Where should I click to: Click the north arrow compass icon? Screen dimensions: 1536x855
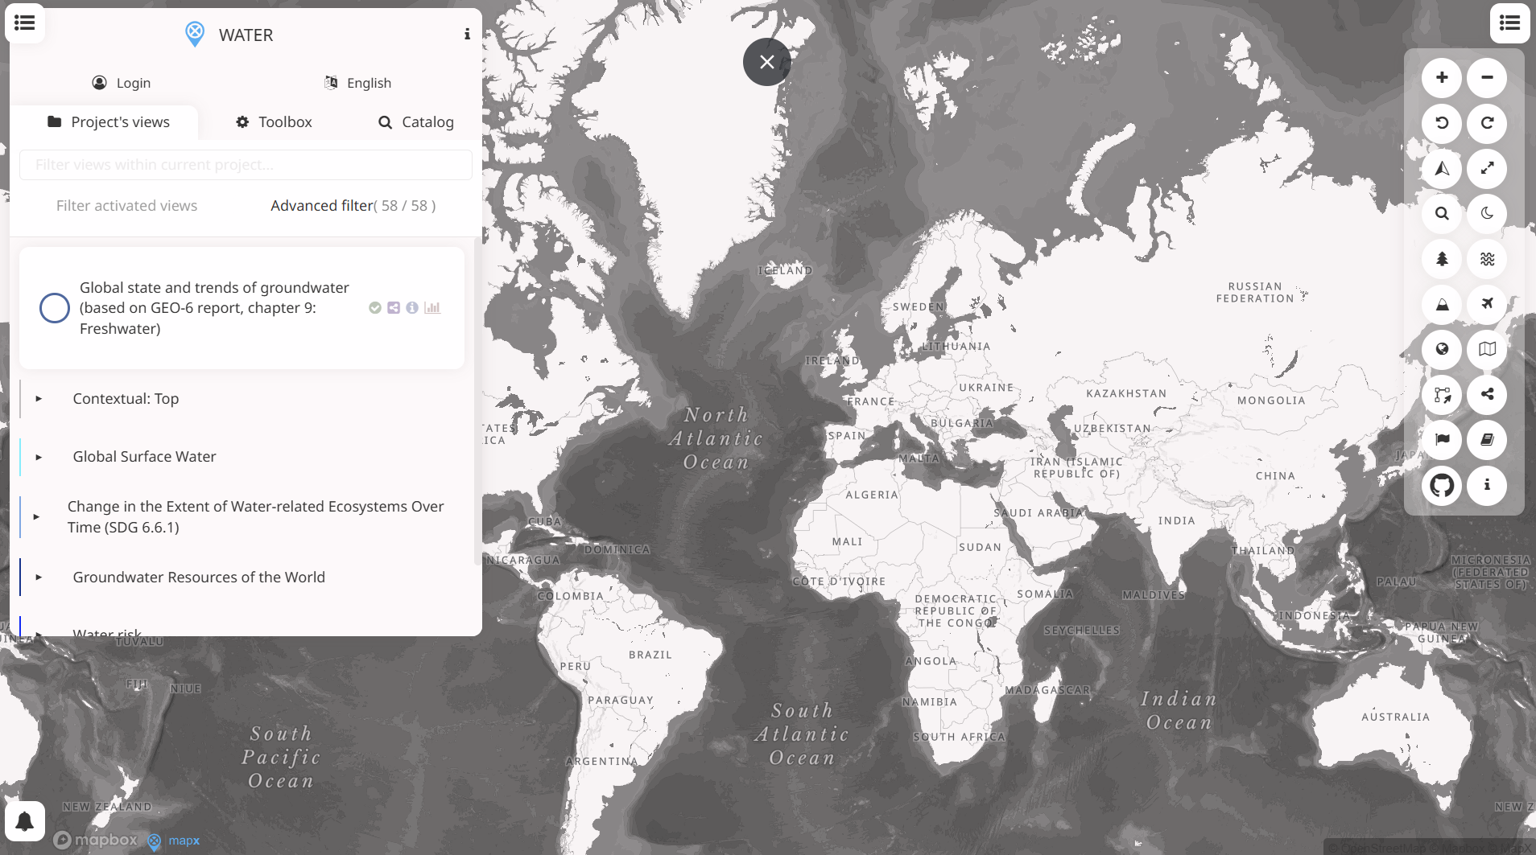[1442, 168]
